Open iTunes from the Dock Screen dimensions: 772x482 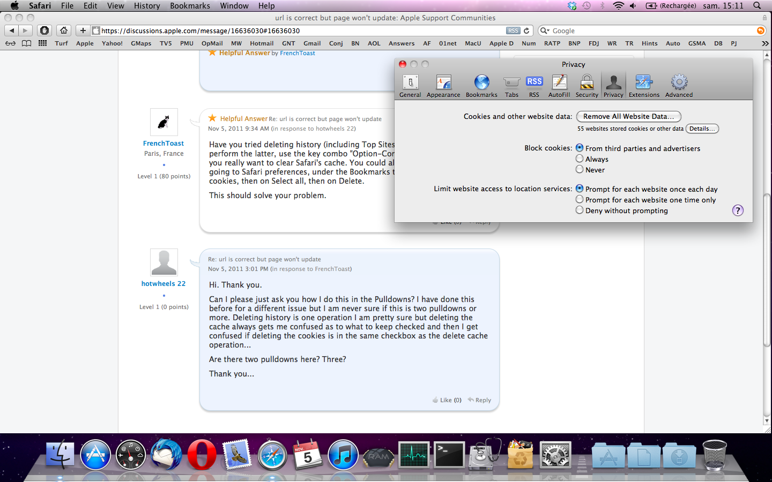point(343,455)
